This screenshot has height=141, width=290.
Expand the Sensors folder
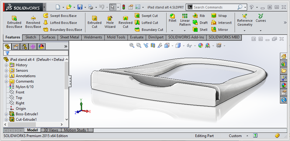tap(6, 70)
